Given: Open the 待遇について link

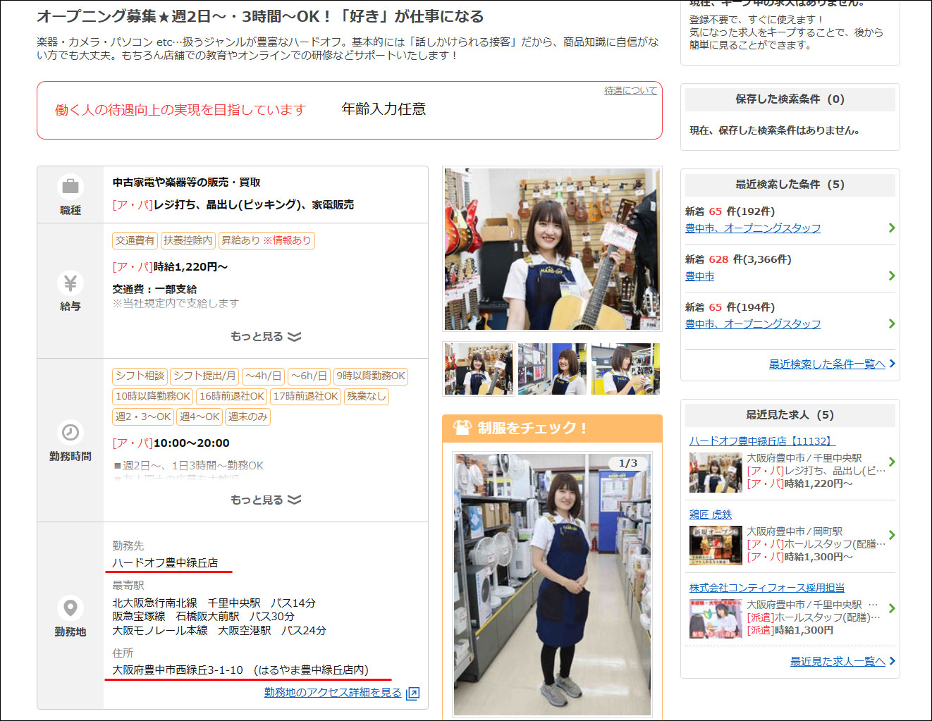Looking at the screenshot, I should (630, 91).
